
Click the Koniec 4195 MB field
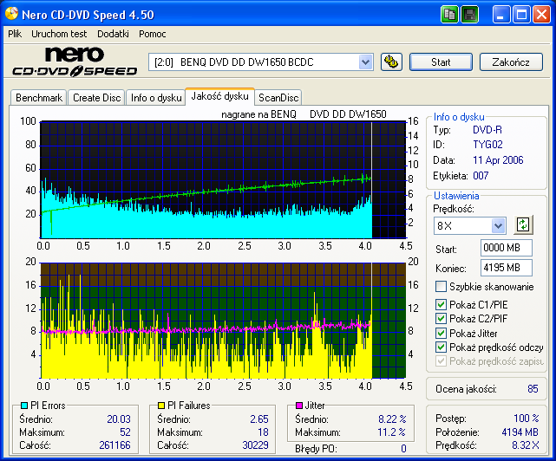(507, 268)
